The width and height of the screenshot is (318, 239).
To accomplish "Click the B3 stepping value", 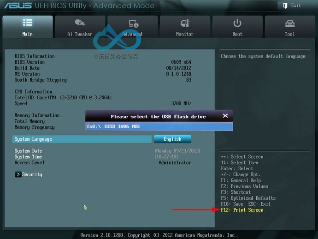I will pyautogui.click(x=188, y=80).
